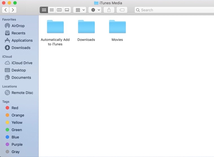
Task: Minimize the window with yellow button
Action: (9, 3)
